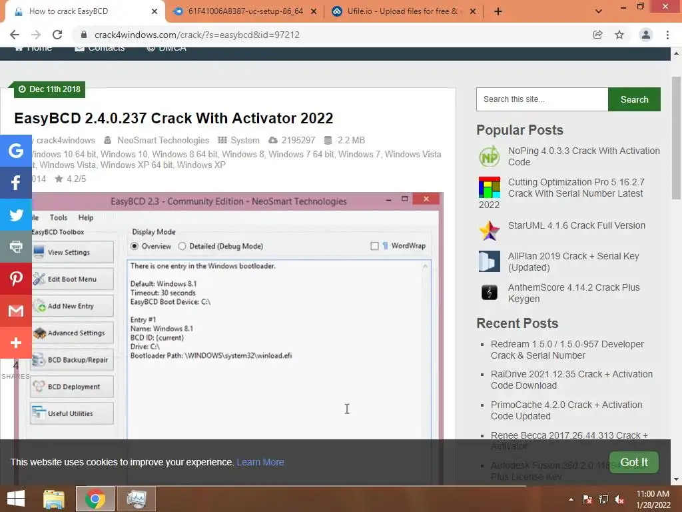Share the page on Facebook
Image resolution: width=682 pixels, height=512 pixels.
tap(16, 183)
